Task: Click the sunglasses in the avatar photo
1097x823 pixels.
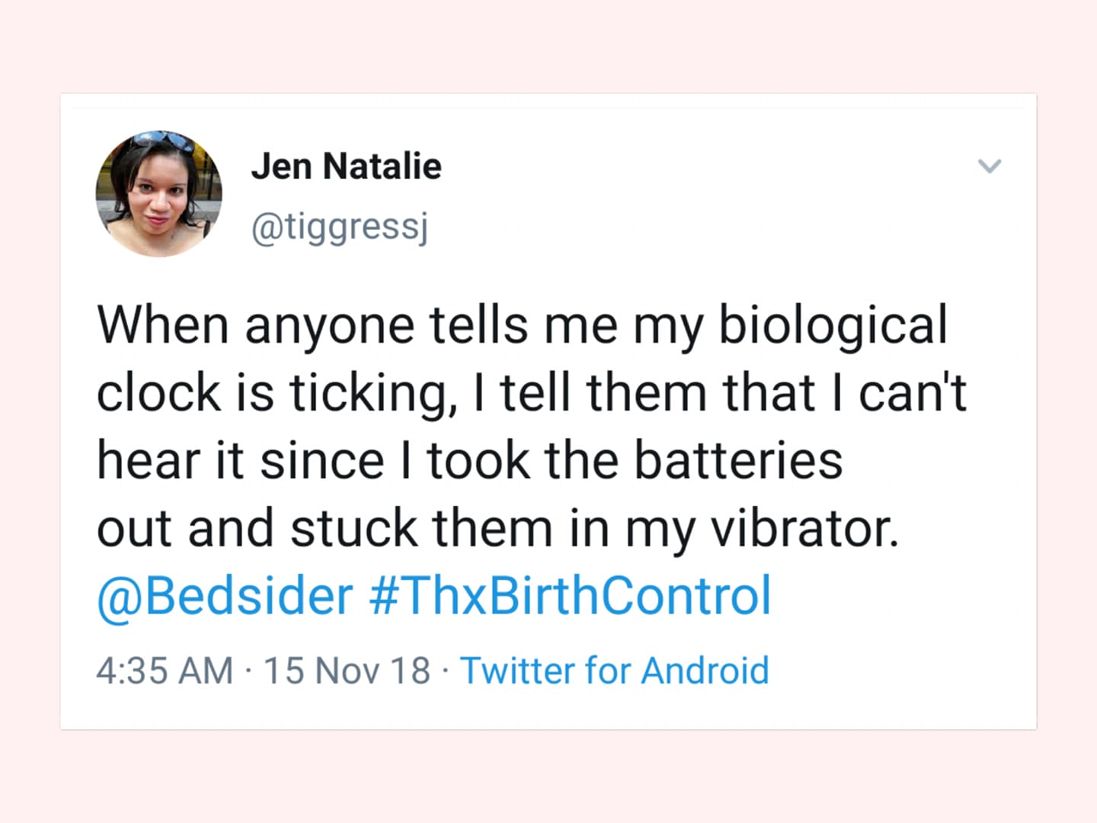Action: pos(160,140)
